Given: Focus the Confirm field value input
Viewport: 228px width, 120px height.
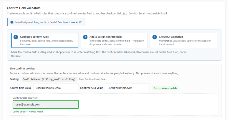Looking at the screenshot, I should point(127,88).
